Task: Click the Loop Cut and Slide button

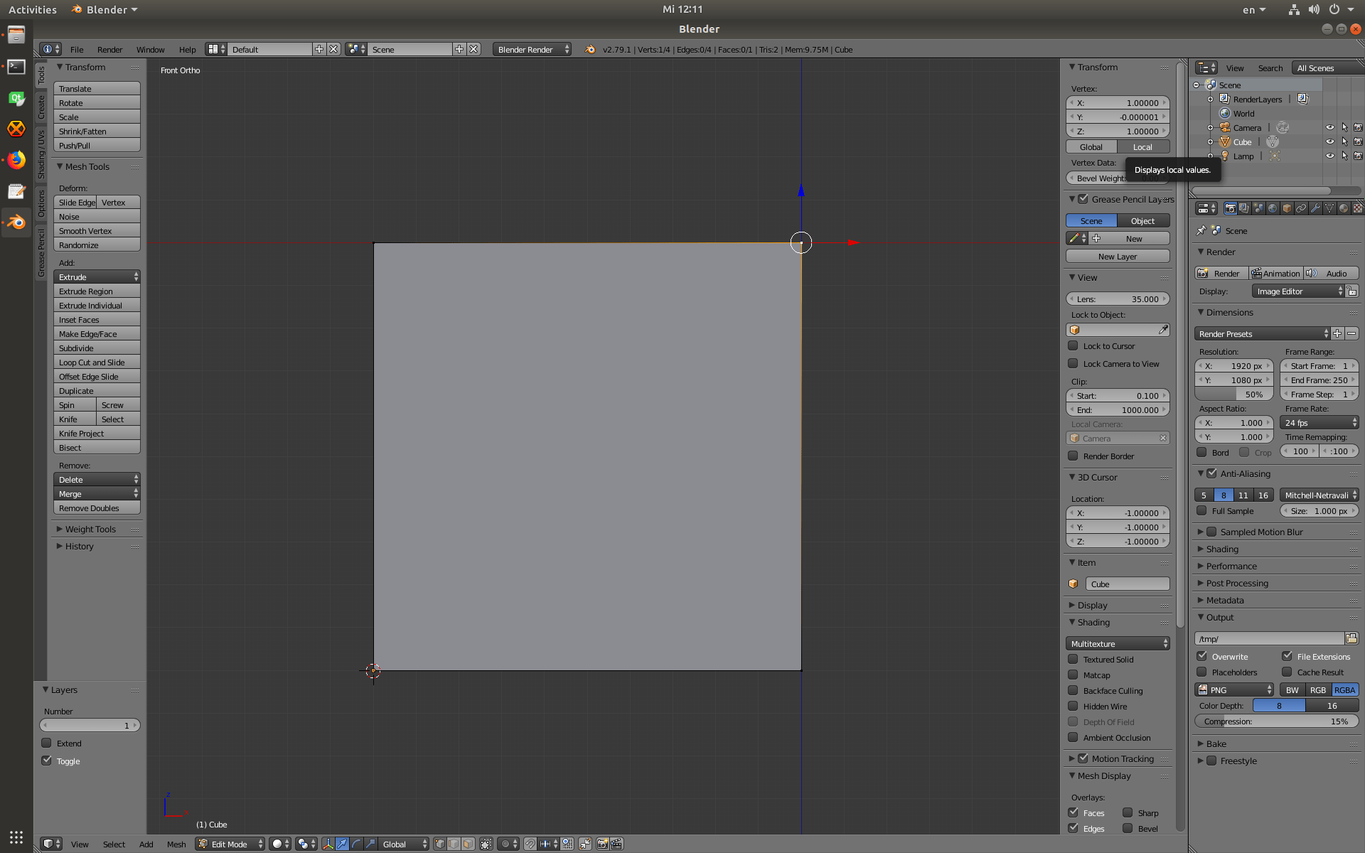Action: coord(97,363)
